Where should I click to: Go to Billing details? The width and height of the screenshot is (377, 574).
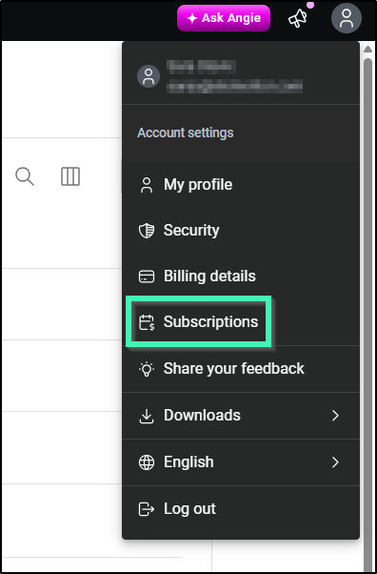tap(241, 276)
